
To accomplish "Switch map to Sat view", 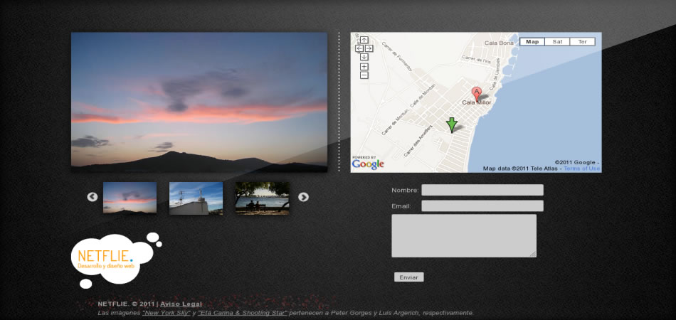I will [x=557, y=42].
